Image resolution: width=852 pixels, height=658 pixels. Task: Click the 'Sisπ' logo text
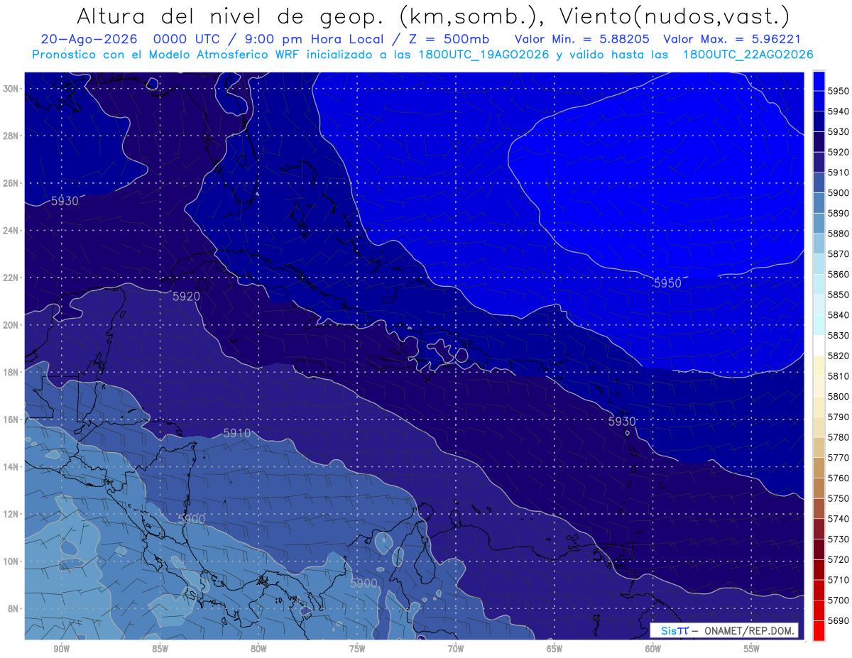674,631
